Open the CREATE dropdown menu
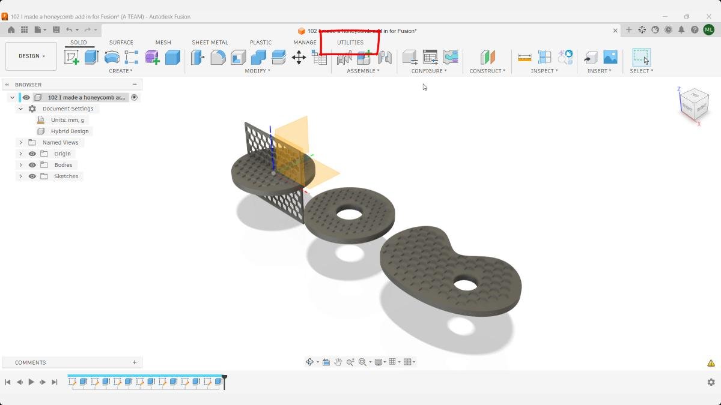The image size is (721, 405). 121,71
